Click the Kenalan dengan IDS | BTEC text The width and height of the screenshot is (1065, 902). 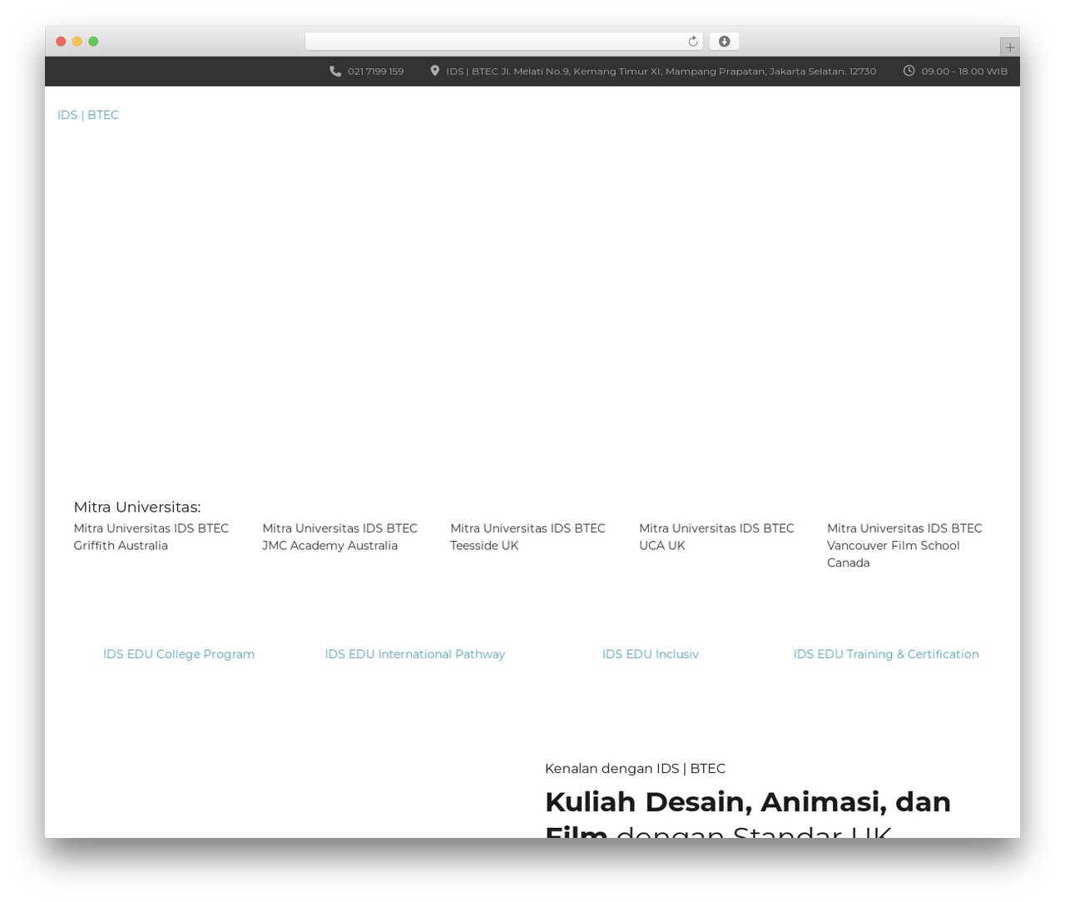coord(635,768)
